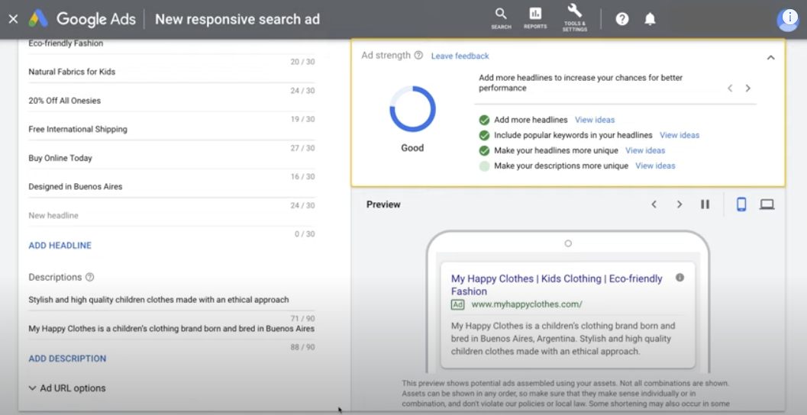View ideas for Add more headlines

pyautogui.click(x=595, y=120)
